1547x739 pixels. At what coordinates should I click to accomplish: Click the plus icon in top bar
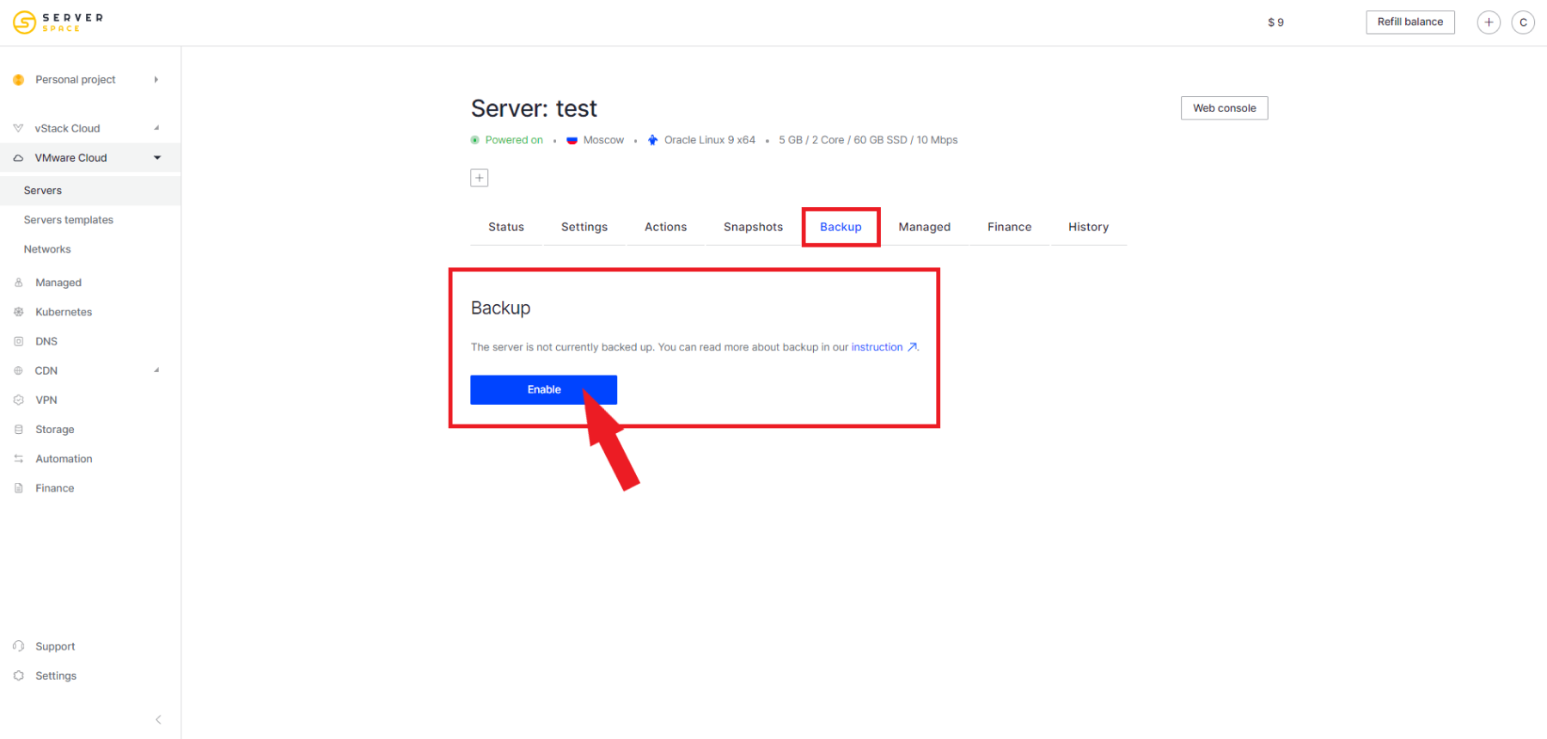[1489, 22]
